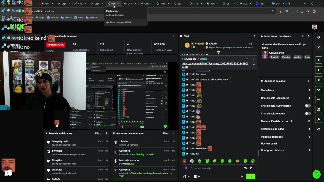
Task: Open the browser downloads icon
Action: coord(302,11)
